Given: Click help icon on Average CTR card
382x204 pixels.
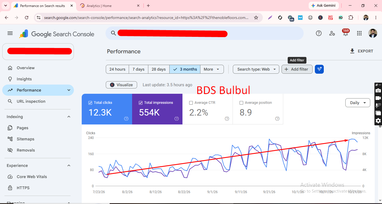Looking at the screenshot, I should point(227,119).
